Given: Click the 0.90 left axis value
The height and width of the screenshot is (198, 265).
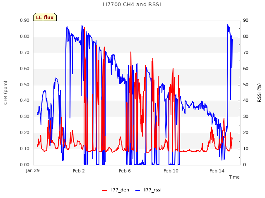Looking at the screenshot, I should [25, 21].
